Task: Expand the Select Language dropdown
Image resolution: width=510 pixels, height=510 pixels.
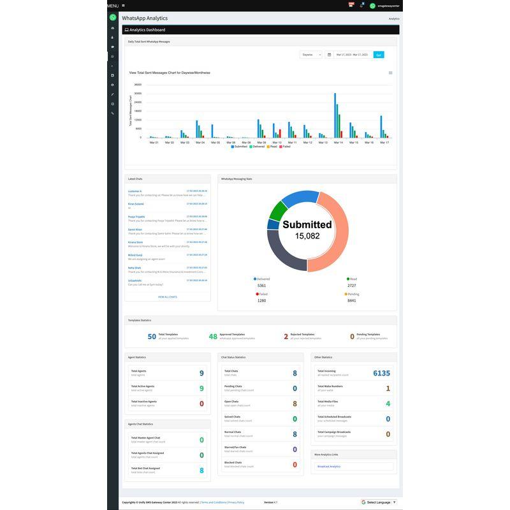Action: click(379, 502)
